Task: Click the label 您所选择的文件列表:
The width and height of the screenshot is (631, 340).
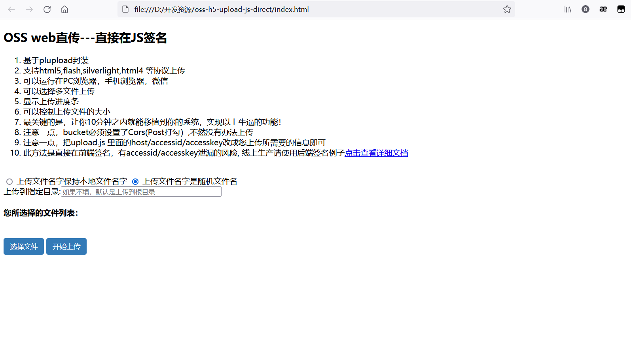Action: (x=41, y=213)
